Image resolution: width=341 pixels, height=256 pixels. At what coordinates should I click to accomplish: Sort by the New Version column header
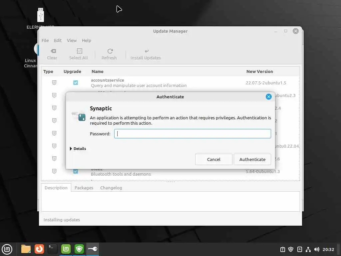tap(259, 71)
